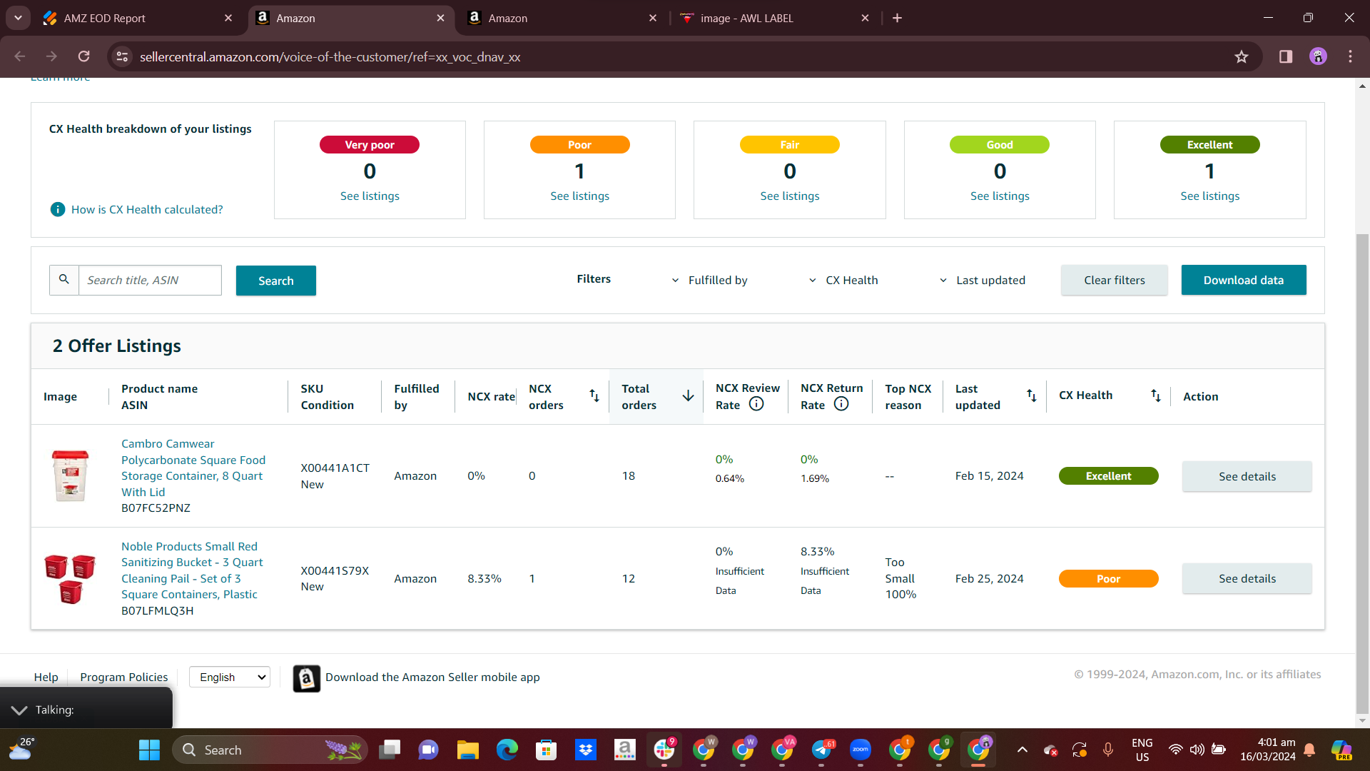Open the Amazon app in the taskbar

[x=624, y=750]
